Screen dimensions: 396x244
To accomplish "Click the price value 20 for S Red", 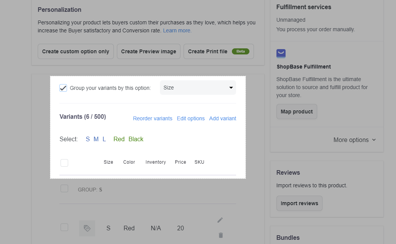I will [180, 228].
